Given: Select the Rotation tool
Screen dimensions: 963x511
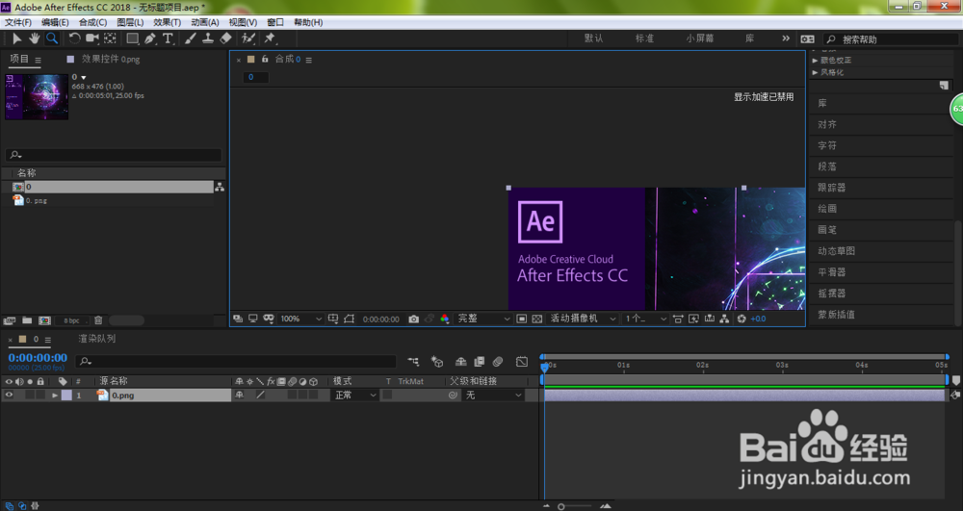Looking at the screenshot, I should tap(74, 38).
